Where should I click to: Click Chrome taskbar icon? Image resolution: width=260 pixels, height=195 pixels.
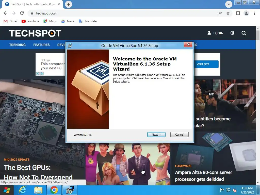[x=54, y=190]
